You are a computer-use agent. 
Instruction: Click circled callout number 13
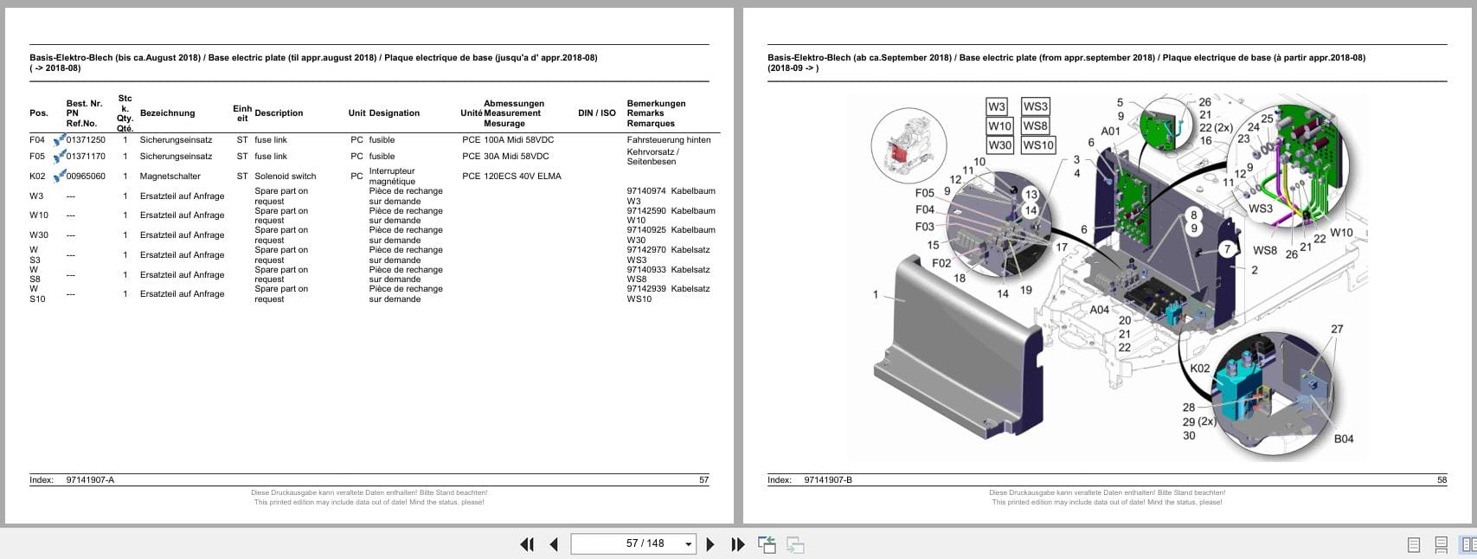coord(1031,195)
